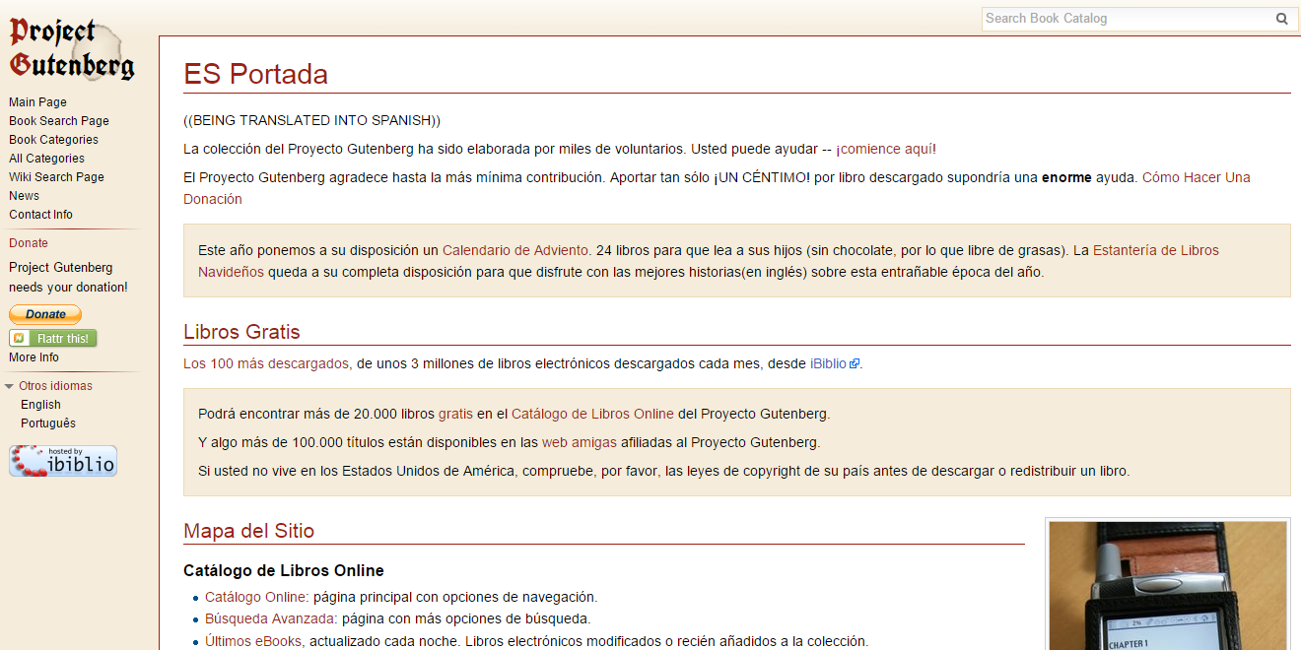This screenshot has width=1301, height=650.
Task: Type in the Search Book Catalog field
Action: (1124, 19)
